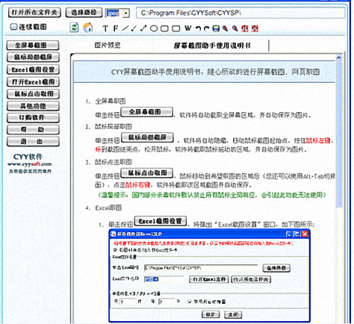The width and height of the screenshot is (354, 324).
Task: Select the ellipse drawing tool
Action: [x=154, y=28]
